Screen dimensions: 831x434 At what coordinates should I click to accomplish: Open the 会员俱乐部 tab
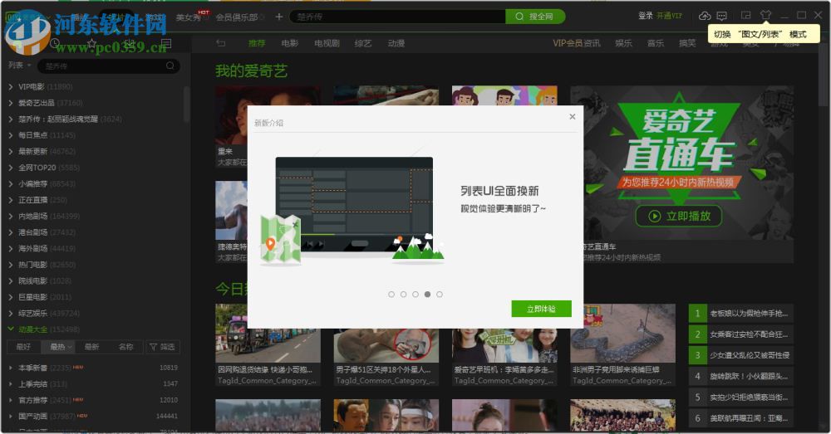coord(236,17)
